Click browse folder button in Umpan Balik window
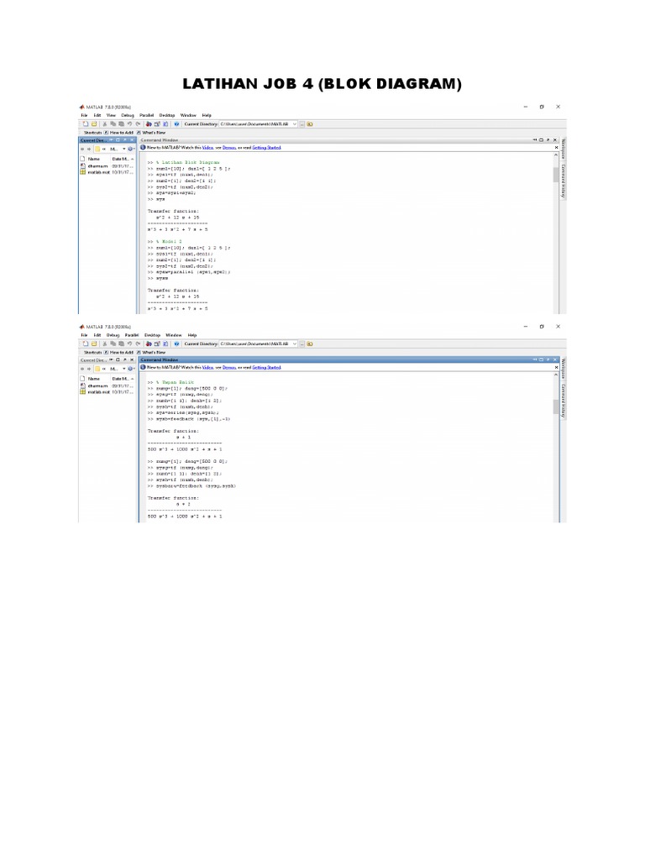Screen dimensions: 645x860 point(302,343)
